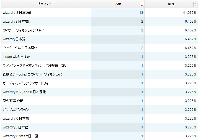
Task: Select the phrase 'ガンダムオンライン'
Action: 16,110
